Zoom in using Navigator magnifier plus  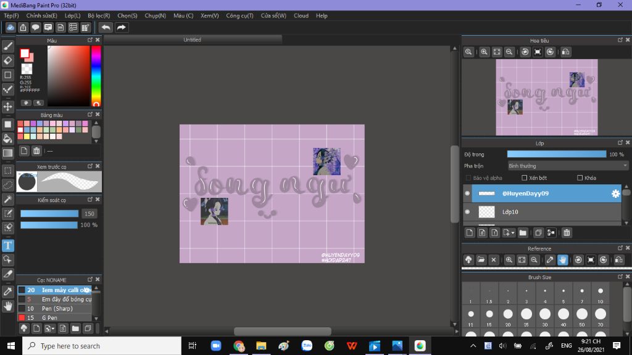(x=484, y=52)
